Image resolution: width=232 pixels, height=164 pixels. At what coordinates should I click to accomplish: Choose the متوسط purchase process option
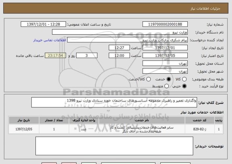tap(166, 86)
